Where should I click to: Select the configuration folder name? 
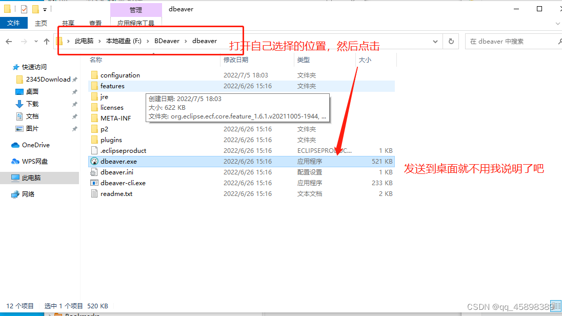click(x=120, y=75)
